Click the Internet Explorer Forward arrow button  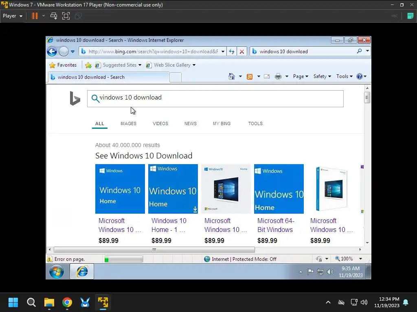coord(64,52)
